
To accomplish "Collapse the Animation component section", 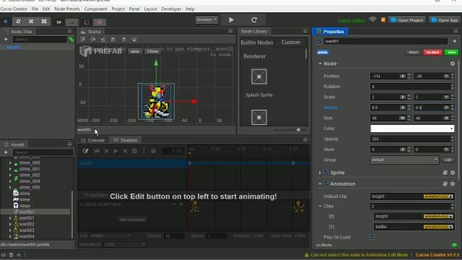I will point(320,183).
